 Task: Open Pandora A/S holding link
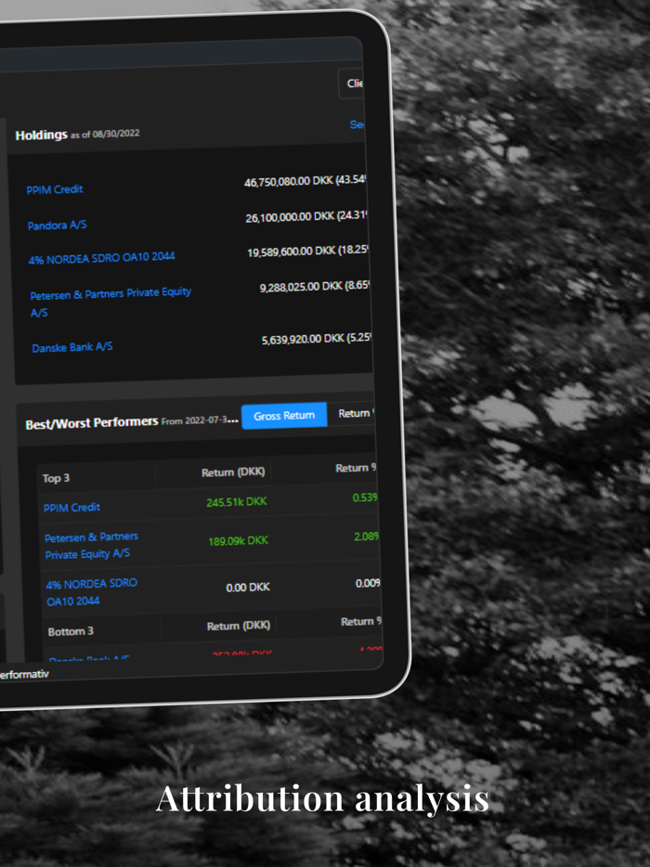[x=57, y=225]
